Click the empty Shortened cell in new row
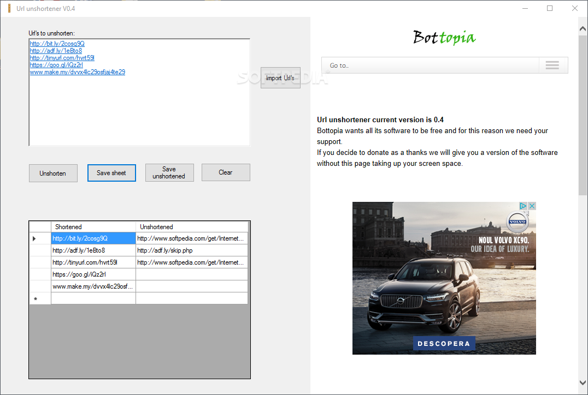 [93, 298]
